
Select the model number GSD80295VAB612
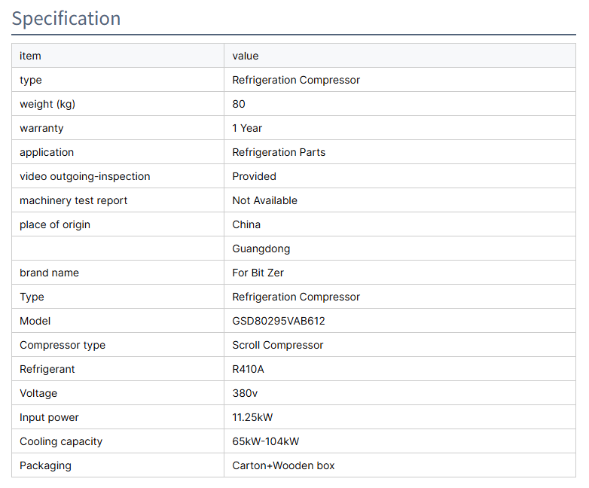coord(279,321)
